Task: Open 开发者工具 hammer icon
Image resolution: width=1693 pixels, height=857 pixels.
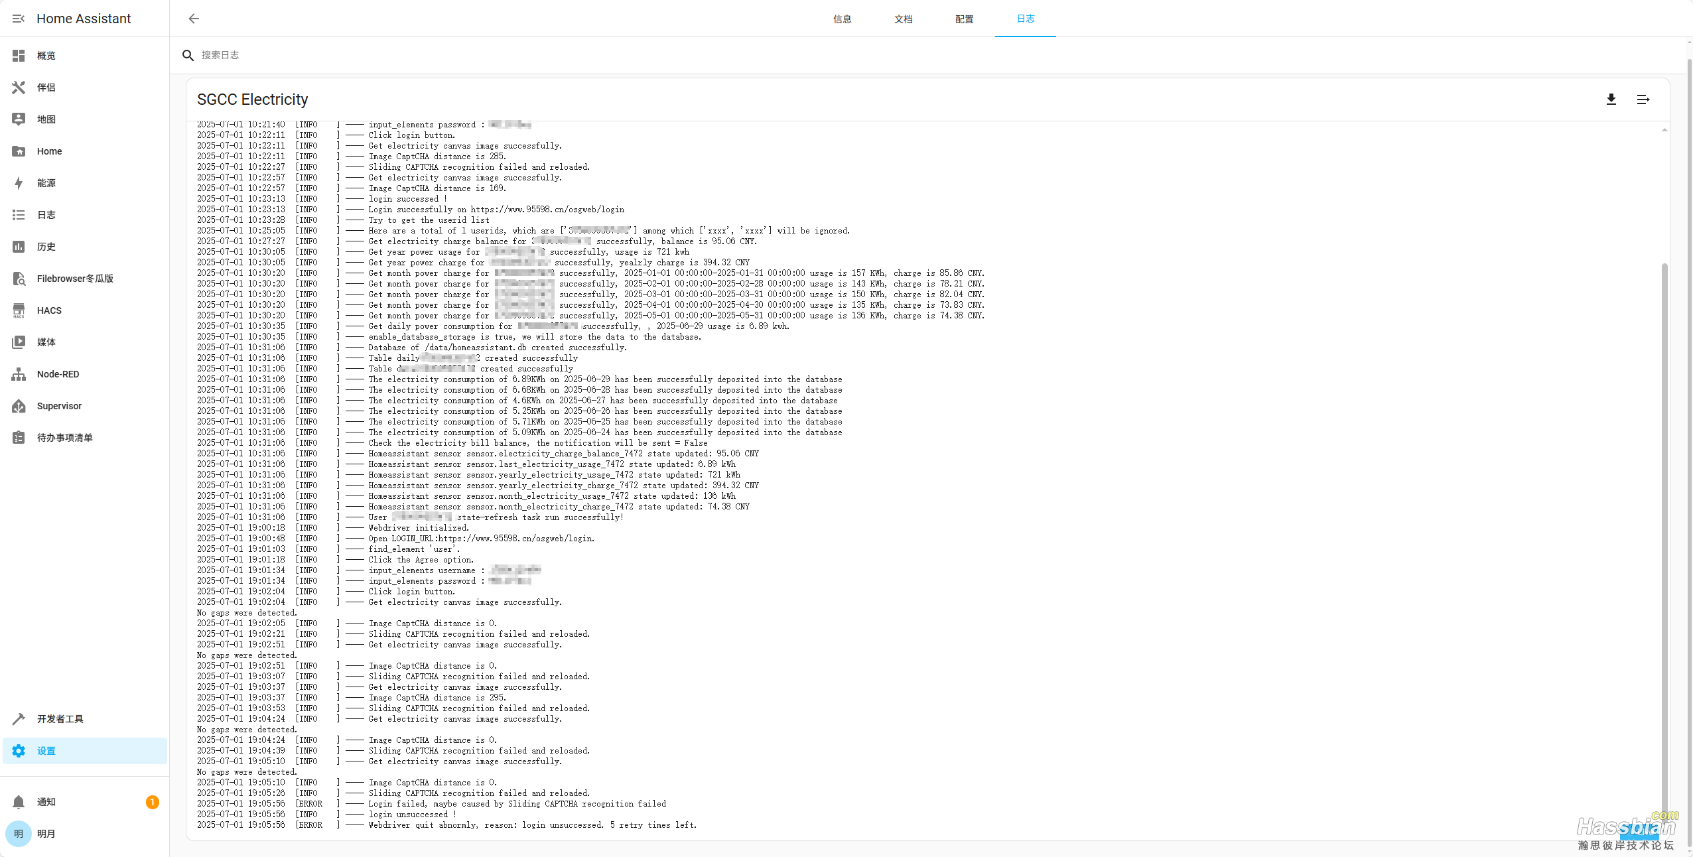Action: 19,719
